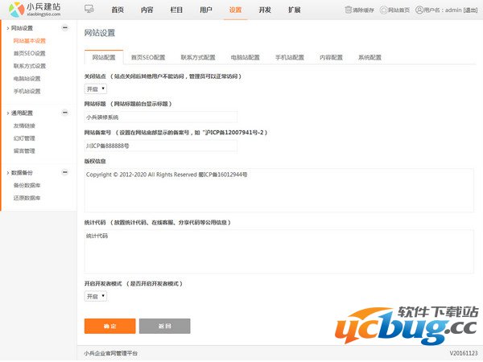Open the 内容 top menu
This screenshot has height=362, width=483.
147,10
